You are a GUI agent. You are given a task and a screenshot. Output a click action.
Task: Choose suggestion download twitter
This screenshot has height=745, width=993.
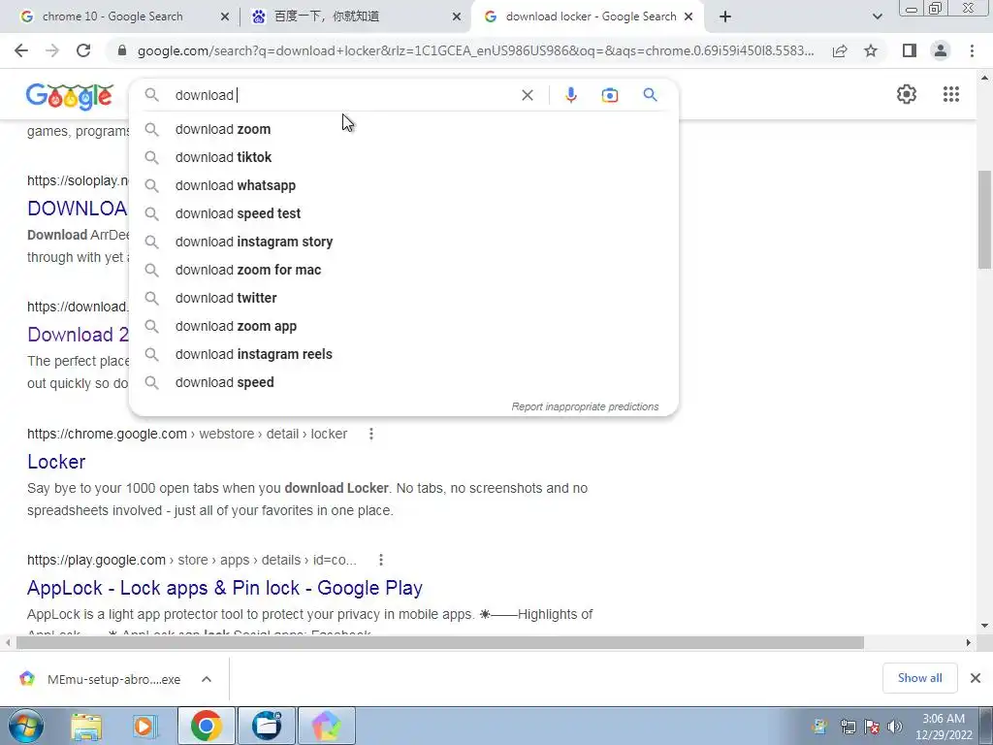403,298
